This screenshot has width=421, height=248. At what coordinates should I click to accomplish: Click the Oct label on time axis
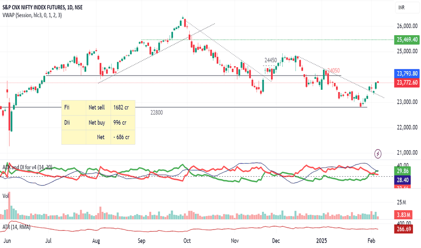pos(187,241)
